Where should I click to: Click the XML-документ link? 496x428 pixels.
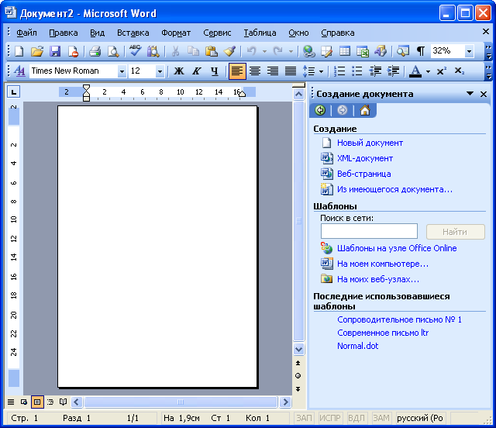(365, 158)
